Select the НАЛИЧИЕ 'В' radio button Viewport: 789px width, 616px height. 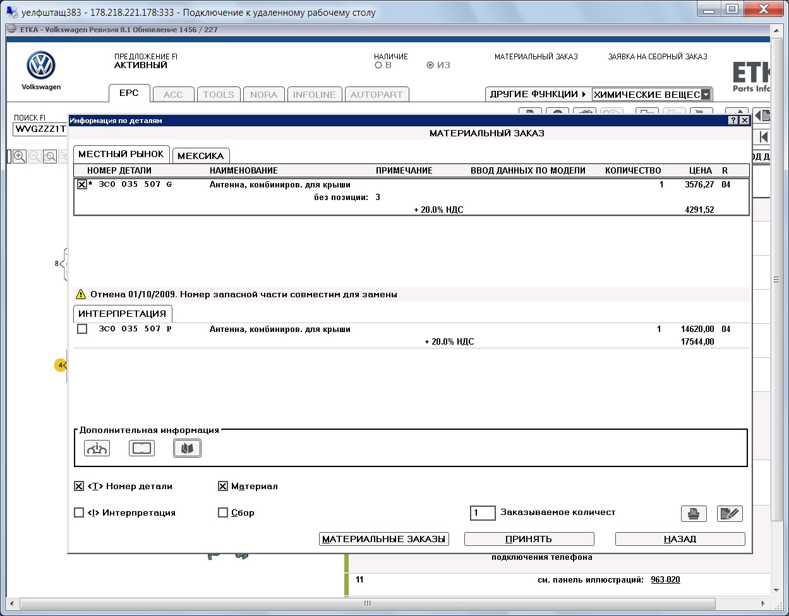coord(378,65)
